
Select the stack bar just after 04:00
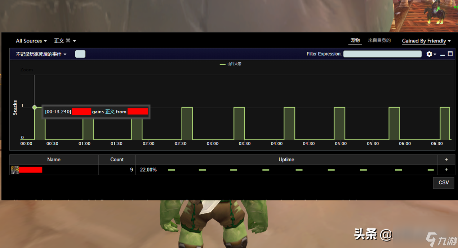point(289,123)
